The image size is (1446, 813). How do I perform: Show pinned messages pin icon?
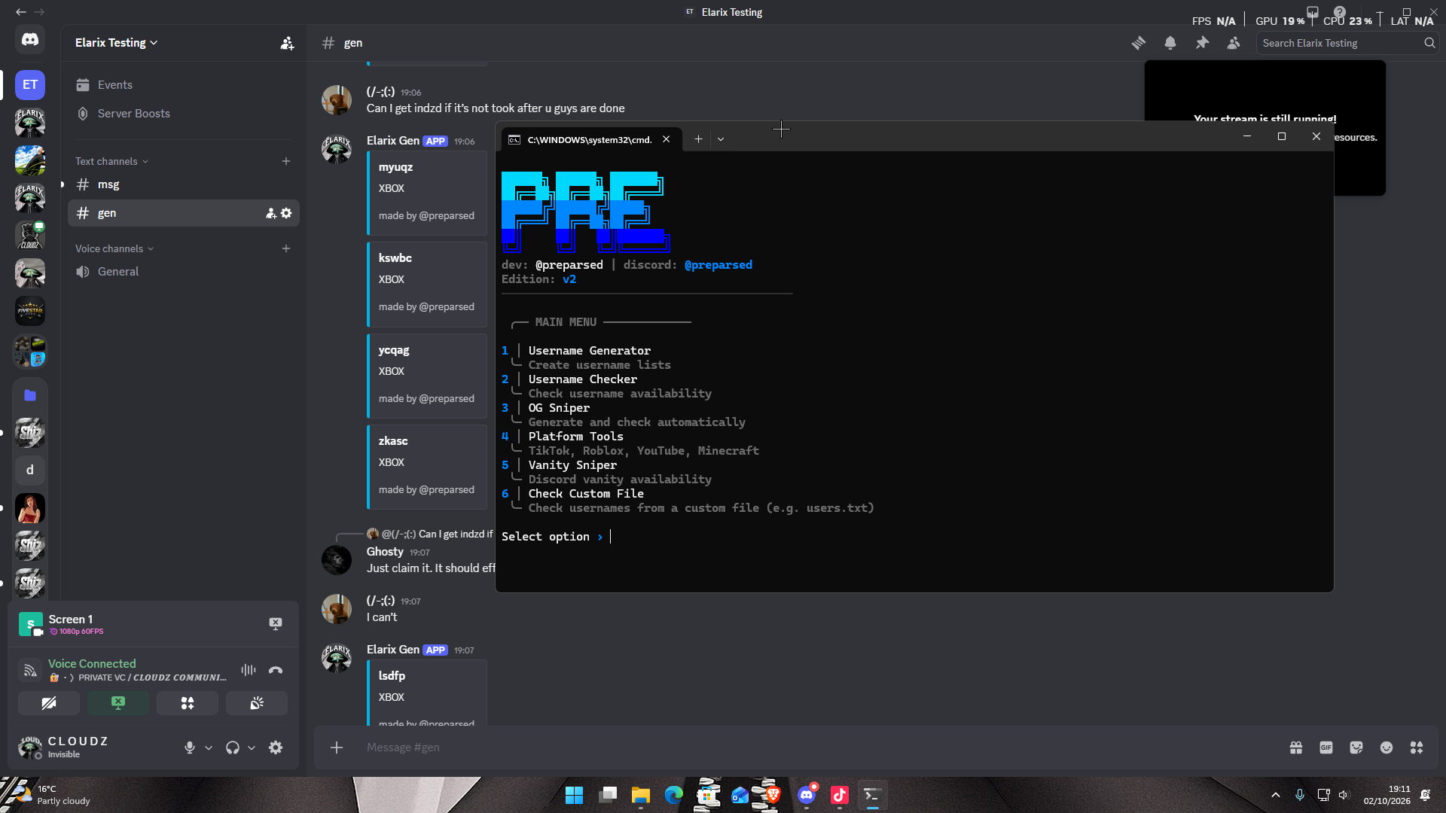(x=1202, y=43)
